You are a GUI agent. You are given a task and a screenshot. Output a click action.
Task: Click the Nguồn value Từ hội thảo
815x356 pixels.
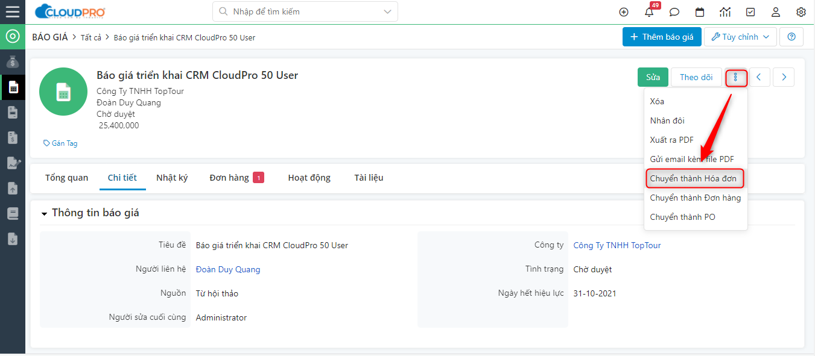[217, 293]
